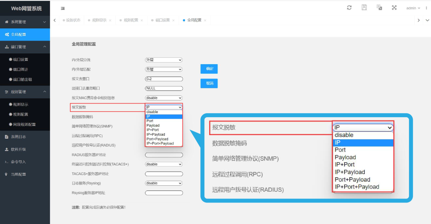This screenshot has width=431, height=224.
Task: Click the location pin icon for 当前配置
Action: (6, 174)
